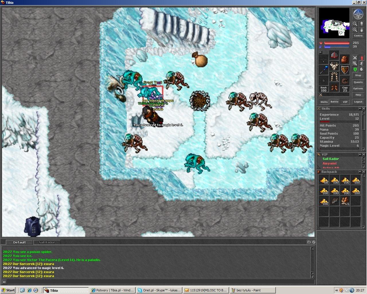Click the amulet necklace slot
Viewport: 367px width, 294px height.
(x=324, y=59)
